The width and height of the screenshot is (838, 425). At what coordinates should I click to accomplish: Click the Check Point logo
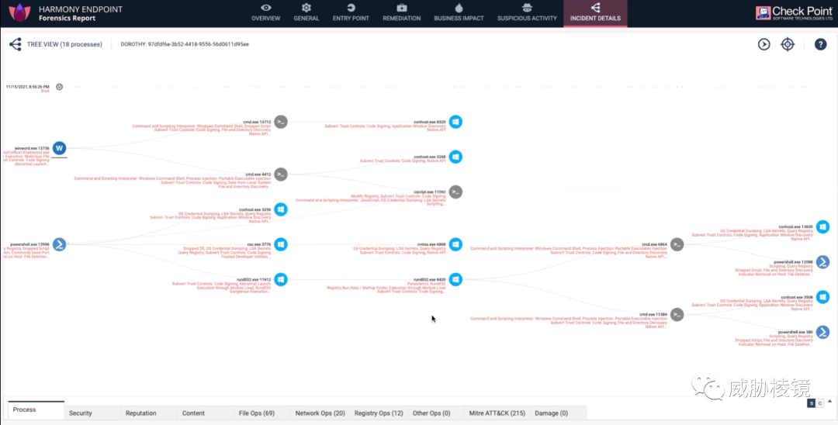click(x=795, y=13)
